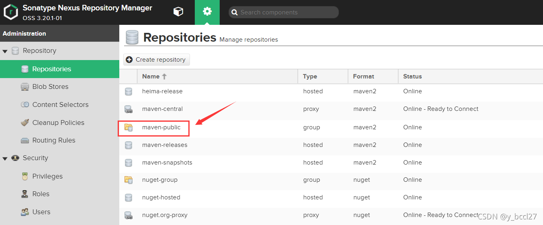Click the nuget.org-proxy icon

129,215
